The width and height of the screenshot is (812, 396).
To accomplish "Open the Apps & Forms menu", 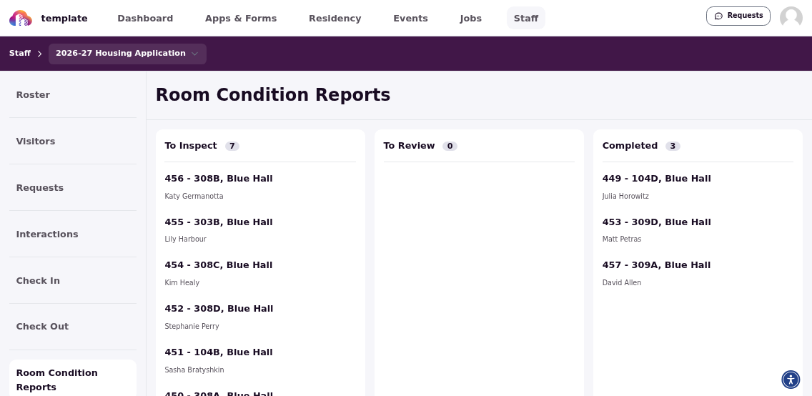I will click(241, 18).
